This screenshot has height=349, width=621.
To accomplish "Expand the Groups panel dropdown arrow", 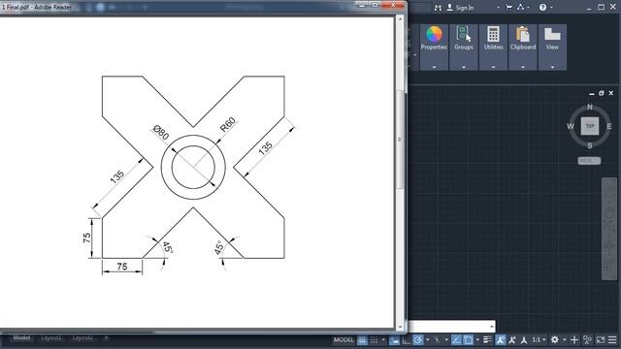I will tap(464, 67).
